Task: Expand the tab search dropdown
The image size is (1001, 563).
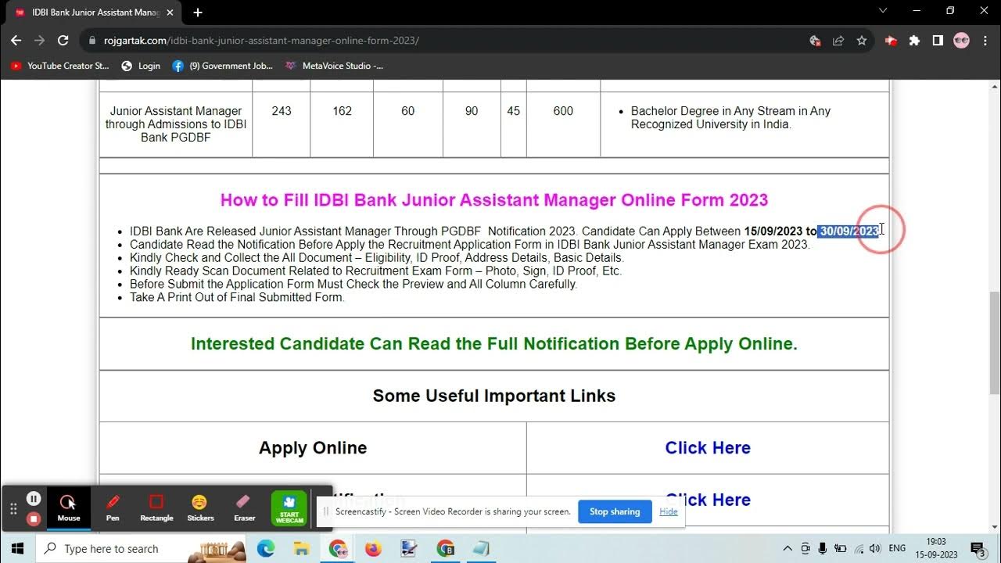Action: (883, 11)
